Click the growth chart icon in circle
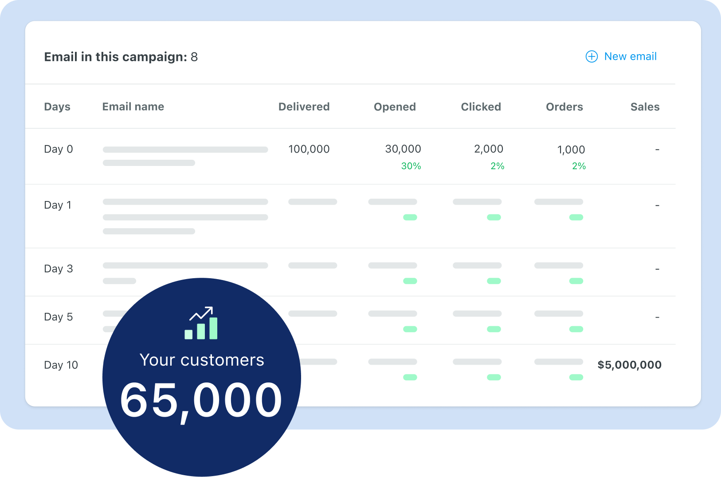The height and width of the screenshot is (477, 721). (201, 323)
